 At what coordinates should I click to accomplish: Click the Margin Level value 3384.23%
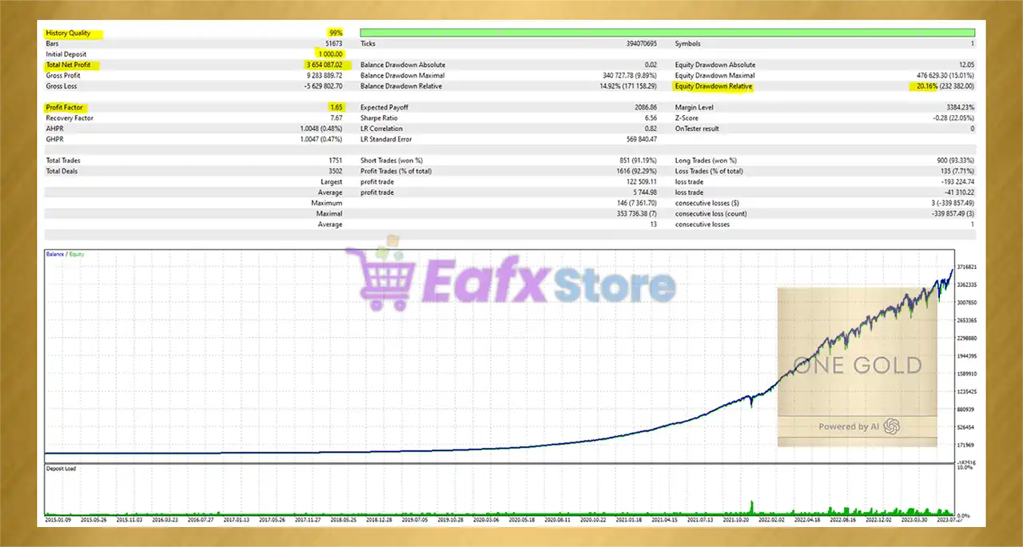click(960, 107)
